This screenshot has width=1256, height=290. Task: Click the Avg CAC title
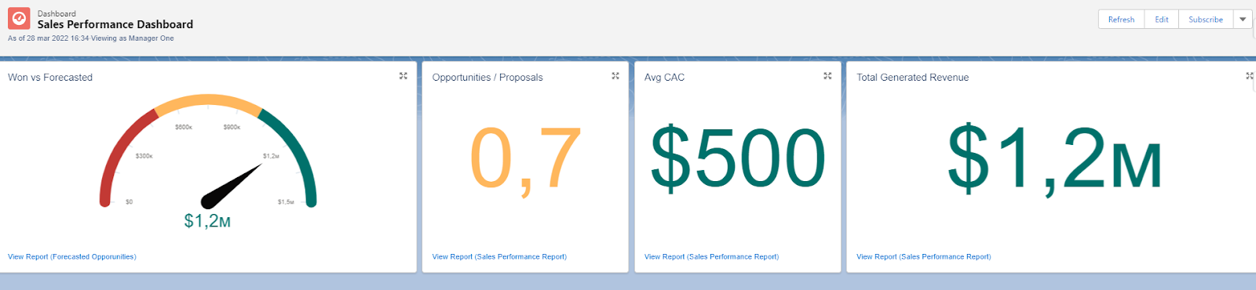pyautogui.click(x=664, y=77)
